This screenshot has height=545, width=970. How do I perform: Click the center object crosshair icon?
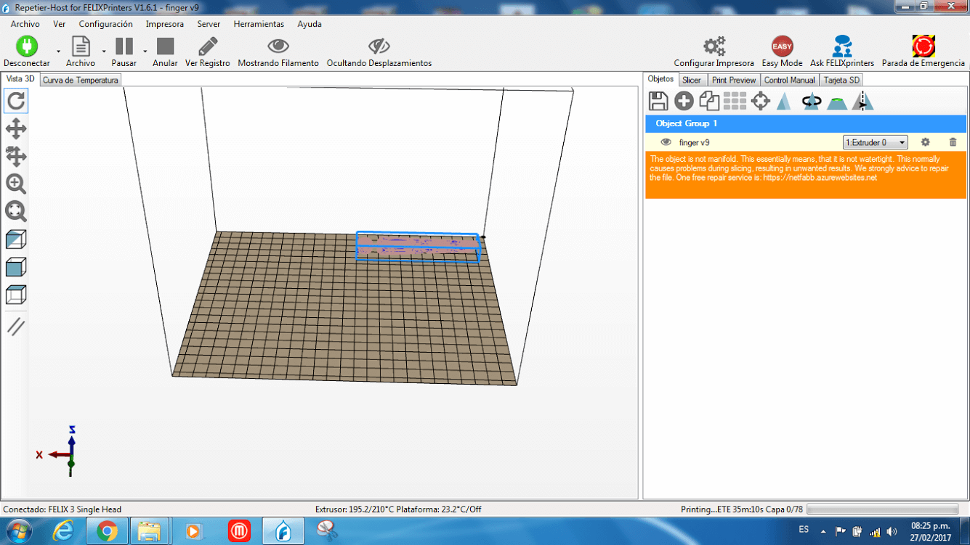pos(761,101)
